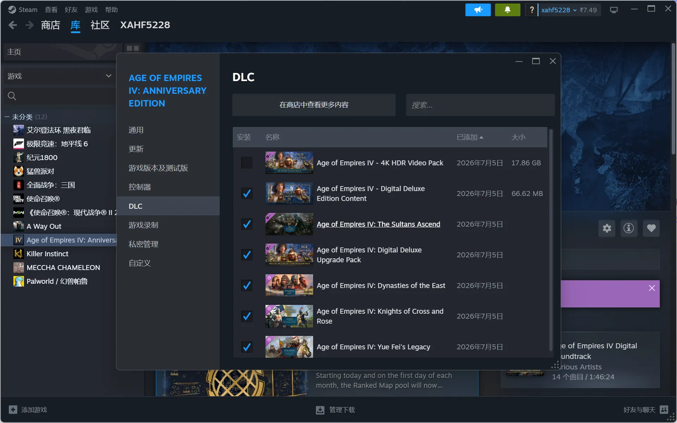This screenshot has width=677, height=423.
Task: Open the 帮助 menu
Action: tap(111, 10)
